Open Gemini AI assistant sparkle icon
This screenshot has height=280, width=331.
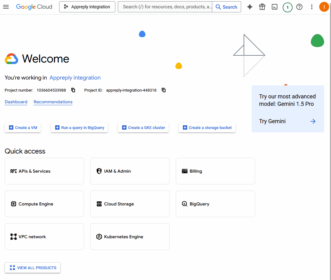click(250, 7)
